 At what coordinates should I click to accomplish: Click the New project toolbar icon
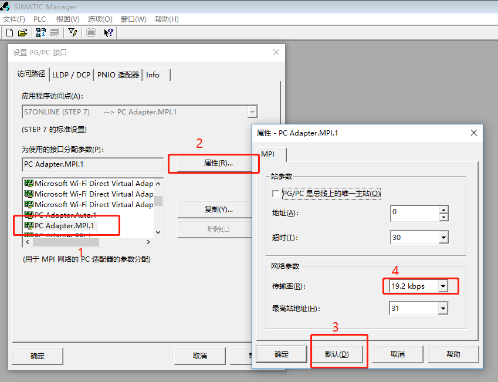(x=10, y=32)
